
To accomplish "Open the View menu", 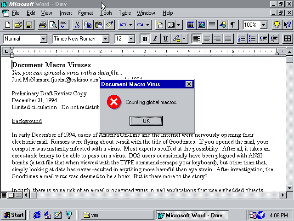I will pyautogui.click(x=46, y=13).
